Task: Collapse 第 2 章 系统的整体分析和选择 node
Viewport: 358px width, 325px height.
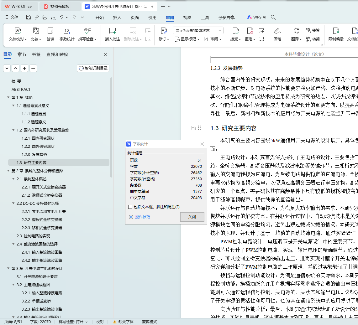Action: pyautogui.click(x=8, y=171)
